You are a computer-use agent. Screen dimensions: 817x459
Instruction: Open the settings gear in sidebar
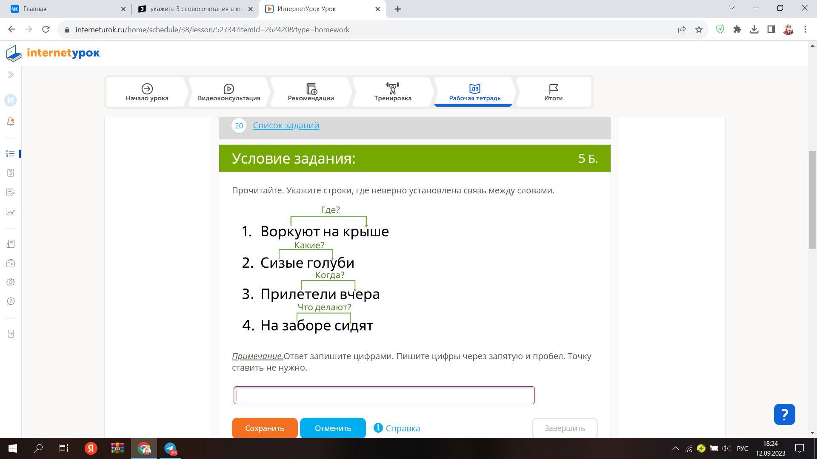coord(11,282)
